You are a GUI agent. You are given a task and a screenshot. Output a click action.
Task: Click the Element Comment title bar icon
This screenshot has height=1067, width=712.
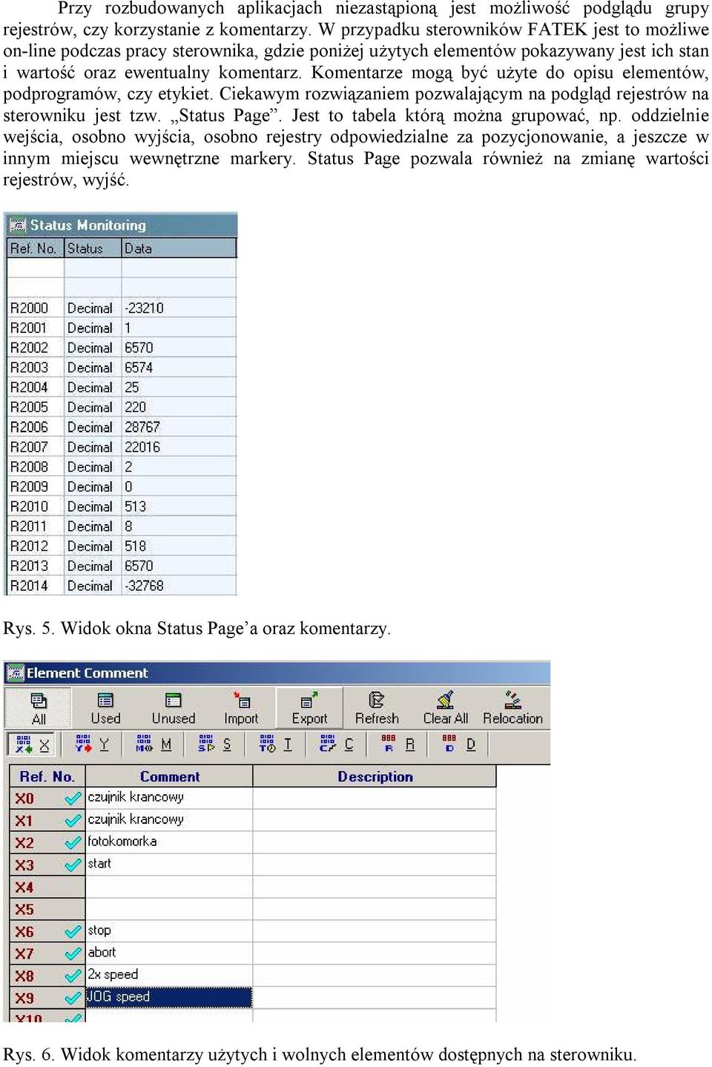tap(16, 673)
